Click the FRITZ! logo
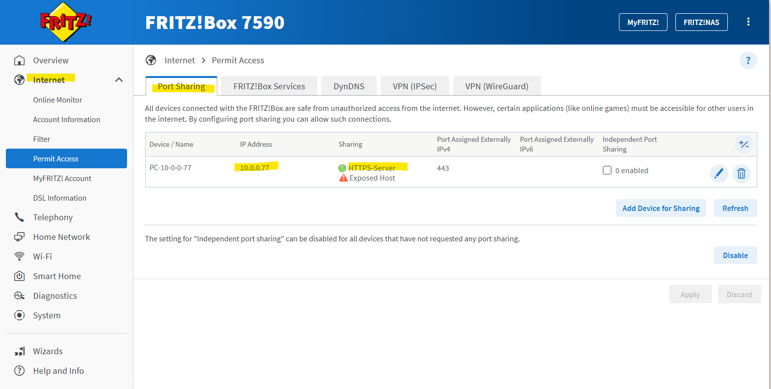The width and height of the screenshot is (771, 389). pyautogui.click(x=66, y=22)
